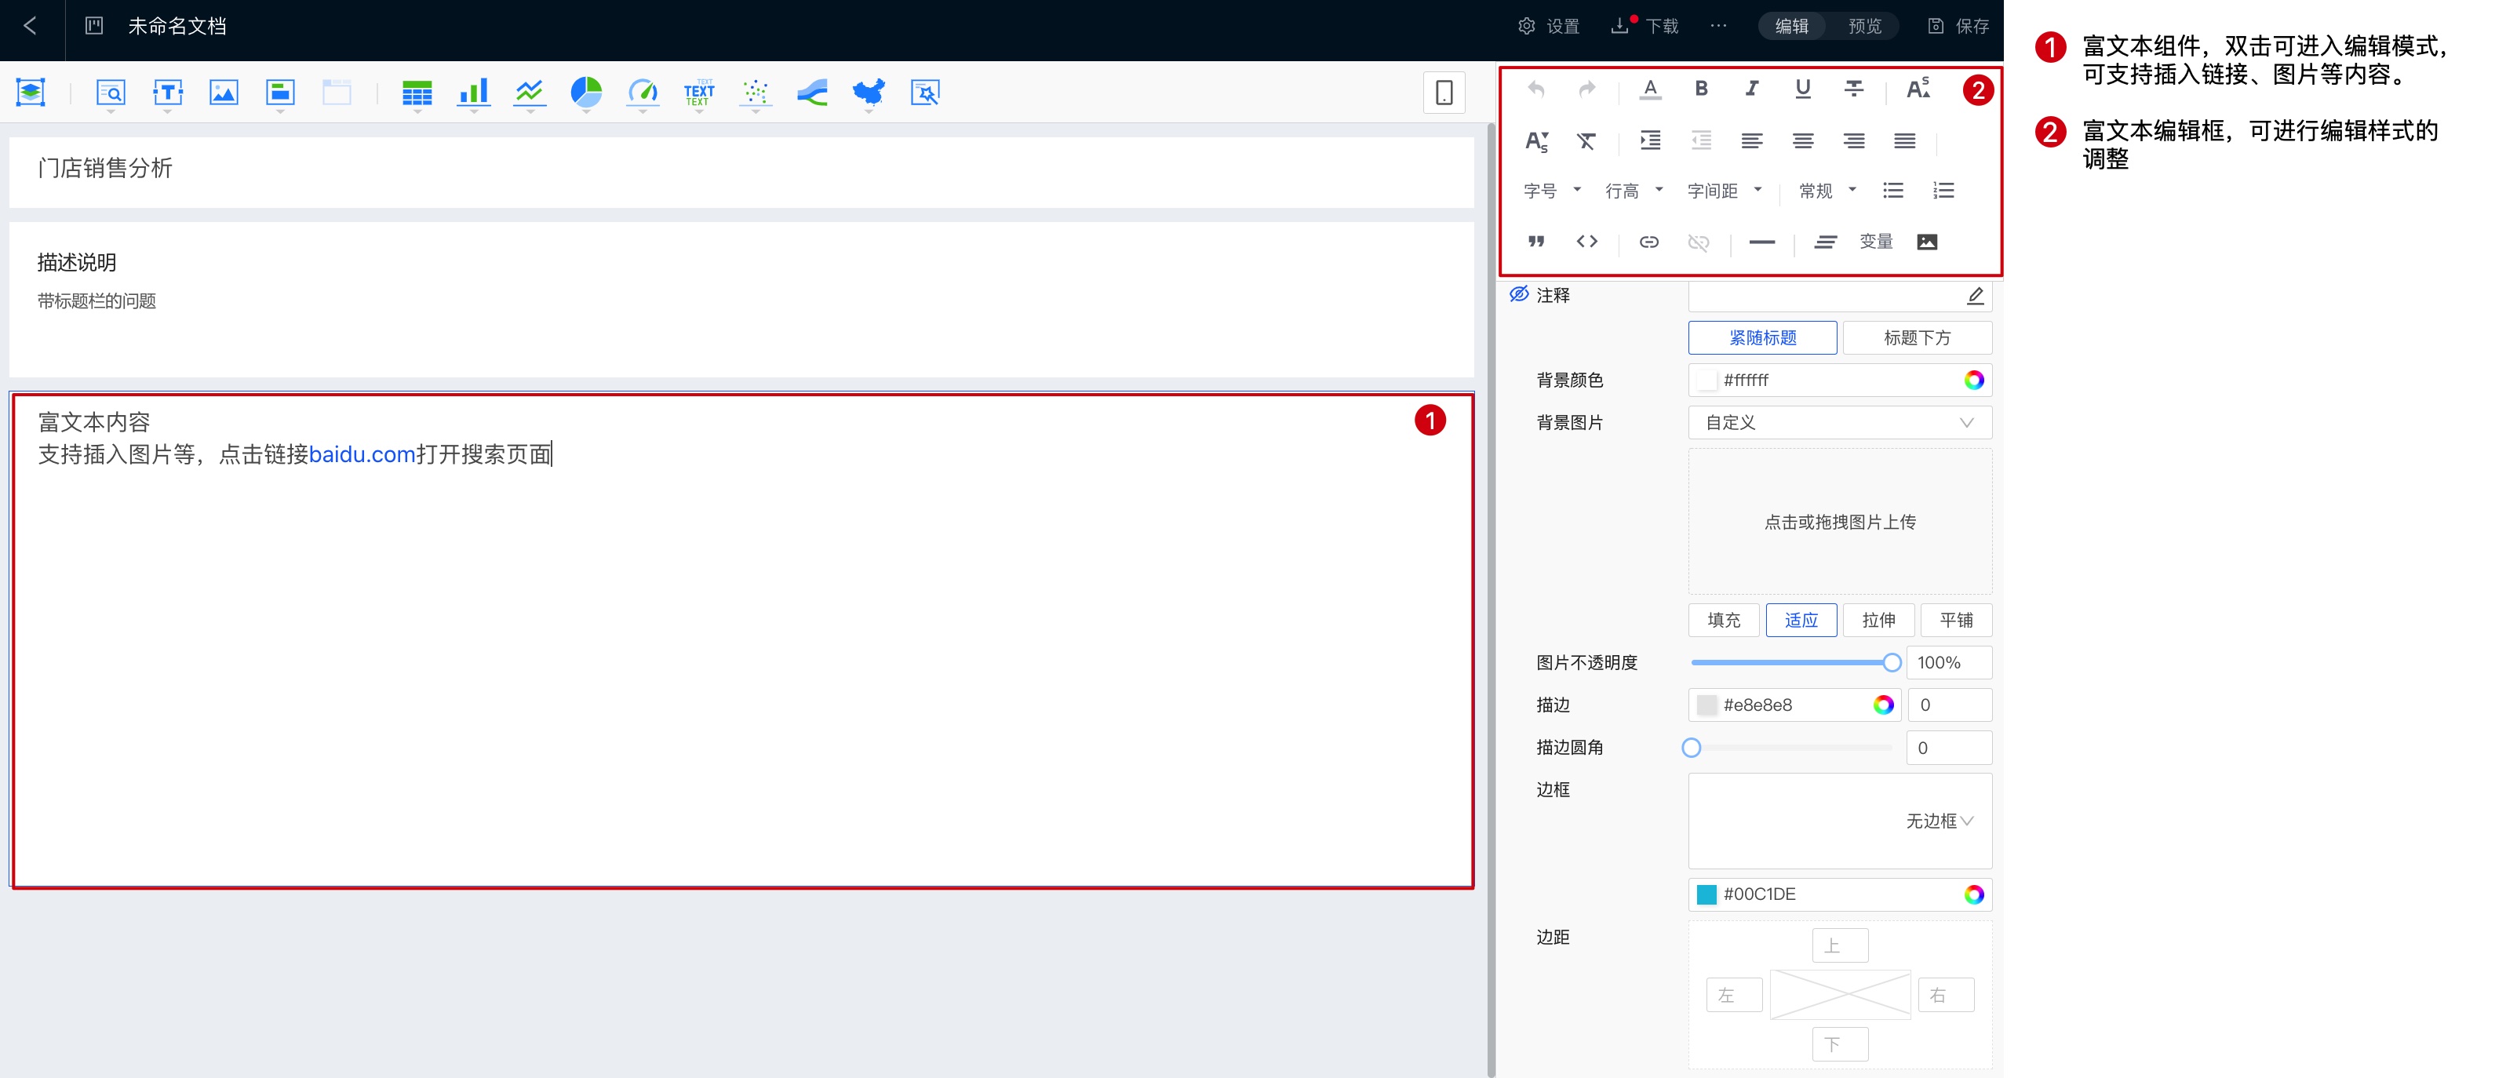Select the pie chart component icon

tap(585, 93)
